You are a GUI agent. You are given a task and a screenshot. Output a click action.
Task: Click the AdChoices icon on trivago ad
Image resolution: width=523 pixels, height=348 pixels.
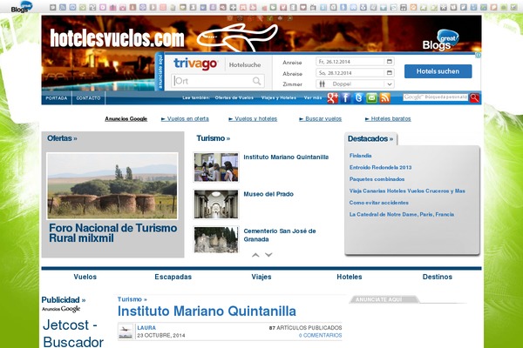click(478, 55)
